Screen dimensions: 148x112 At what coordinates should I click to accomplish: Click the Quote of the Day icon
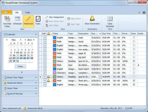click(x=5, y=94)
